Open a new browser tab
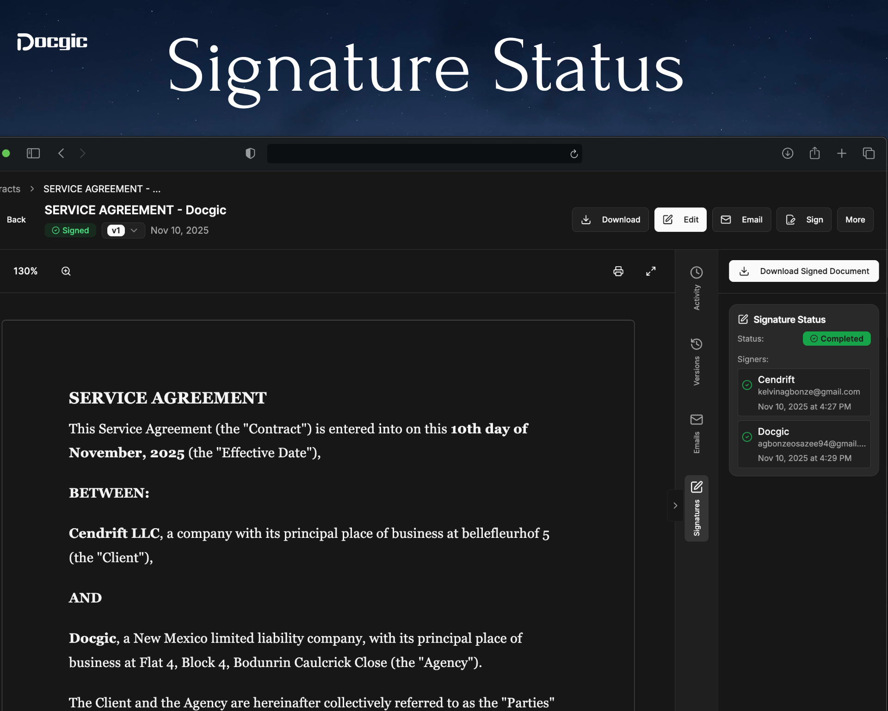 (841, 153)
